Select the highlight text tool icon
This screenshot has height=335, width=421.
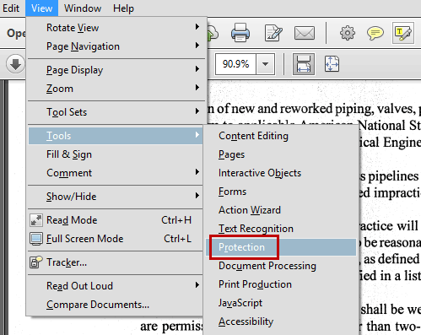point(403,33)
